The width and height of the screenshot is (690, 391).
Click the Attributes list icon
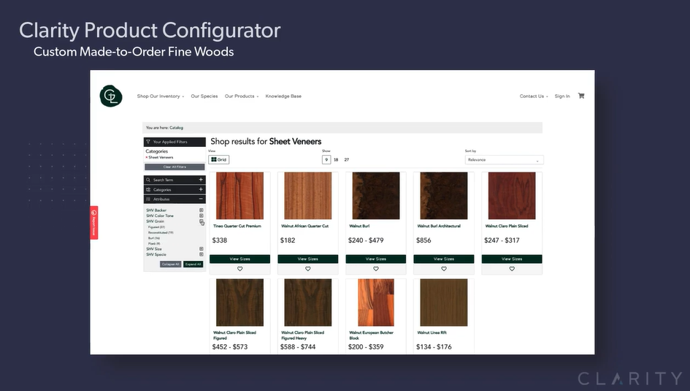(148, 199)
